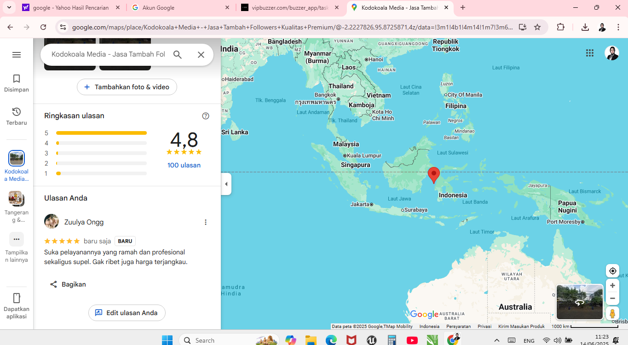Screen dimensions: 628x345
Task: Click Edit ulasan Anda button
Action: pos(127,313)
